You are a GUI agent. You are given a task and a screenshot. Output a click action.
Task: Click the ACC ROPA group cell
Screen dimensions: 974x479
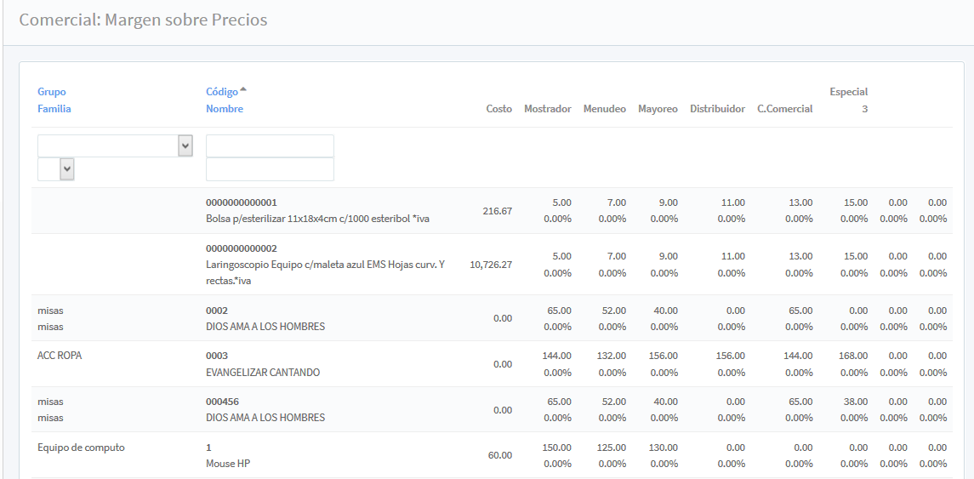pyautogui.click(x=60, y=356)
